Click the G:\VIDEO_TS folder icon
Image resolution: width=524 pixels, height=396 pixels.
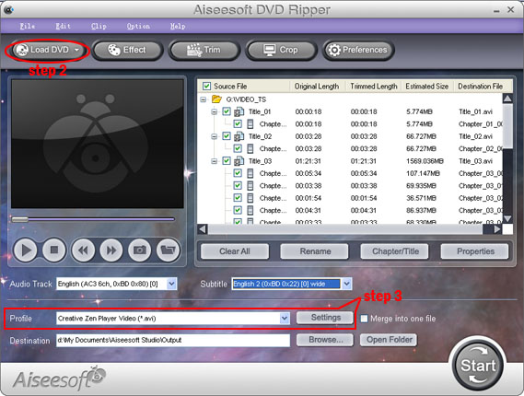coord(216,99)
